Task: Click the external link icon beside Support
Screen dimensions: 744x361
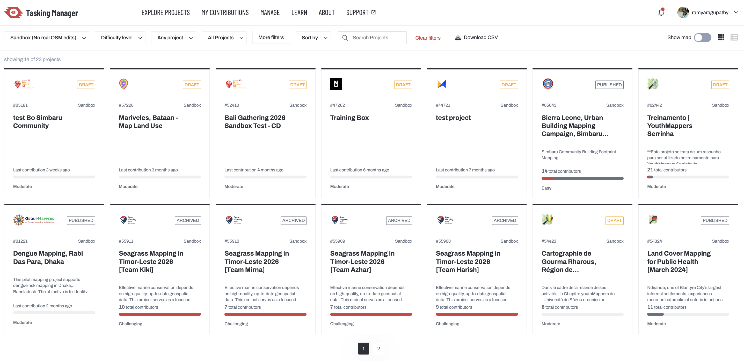Action: (374, 12)
